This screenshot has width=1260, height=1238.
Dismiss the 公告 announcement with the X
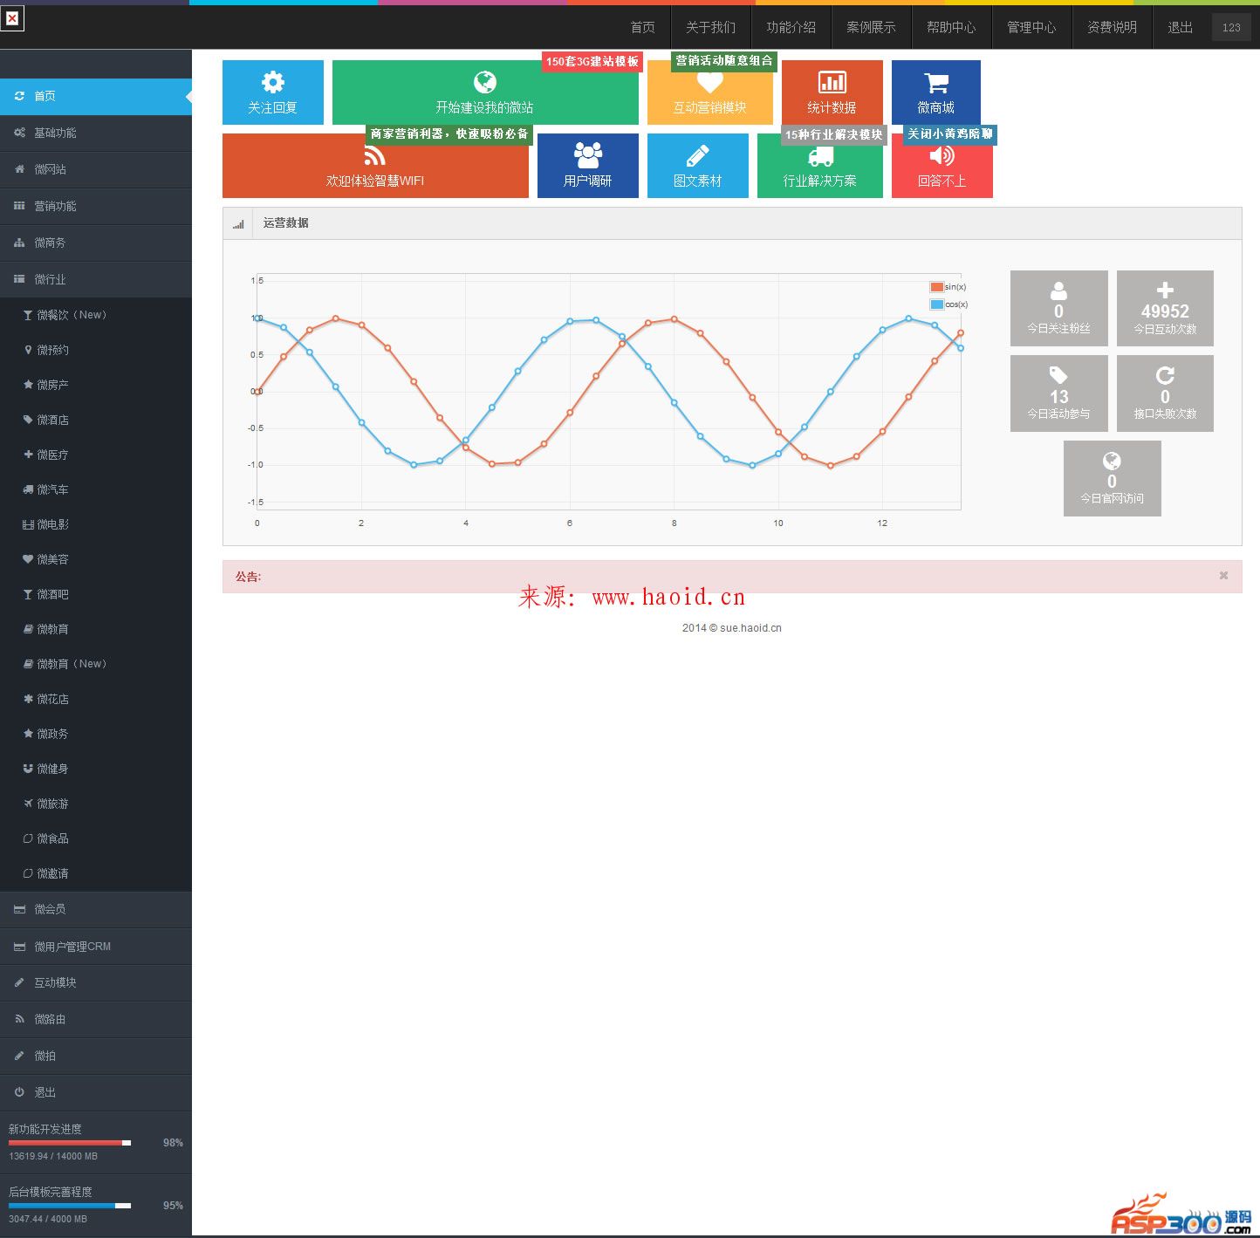pos(1223,576)
